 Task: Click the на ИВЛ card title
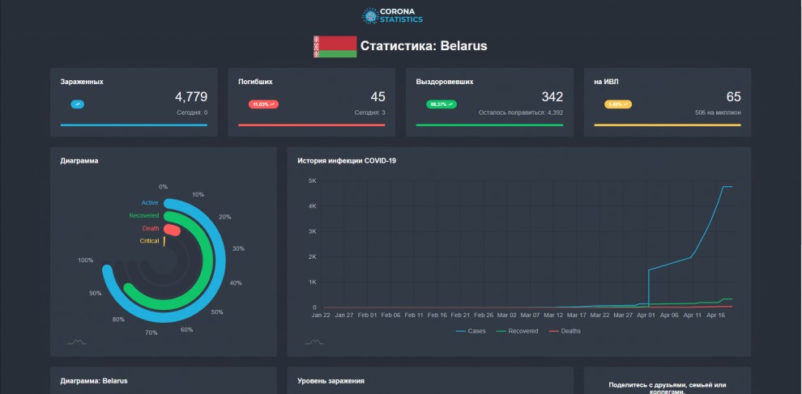point(606,82)
